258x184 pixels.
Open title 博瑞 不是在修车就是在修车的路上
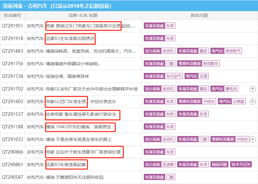[79, 140]
